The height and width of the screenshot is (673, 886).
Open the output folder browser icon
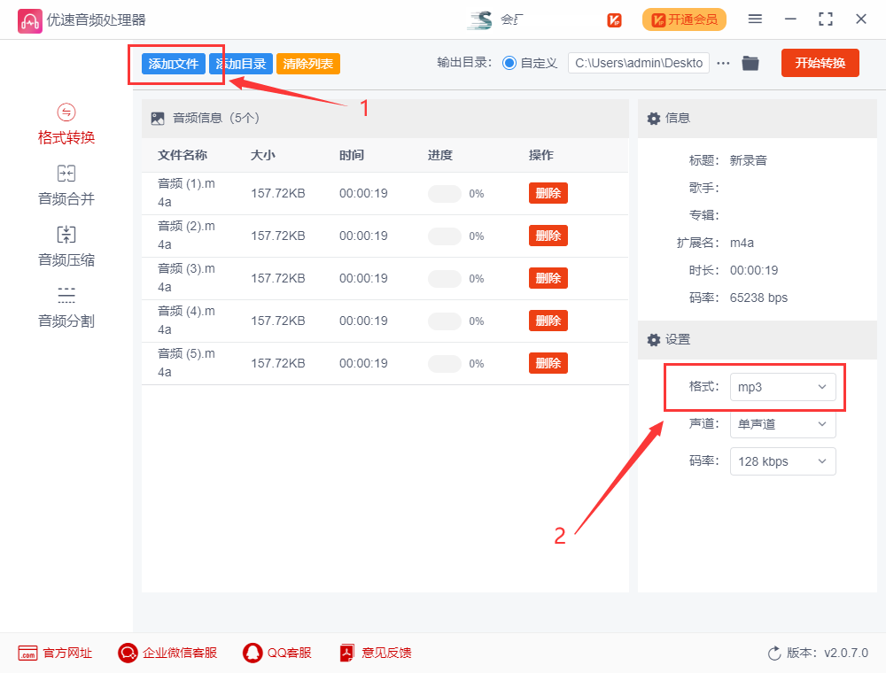pyautogui.click(x=750, y=63)
